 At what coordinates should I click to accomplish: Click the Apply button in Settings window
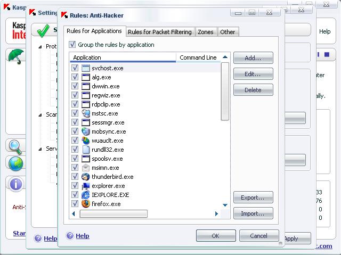(297, 238)
